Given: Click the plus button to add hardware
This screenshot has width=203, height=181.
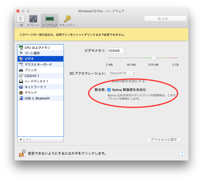Looking at the screenshot, I should click(21, 139).
